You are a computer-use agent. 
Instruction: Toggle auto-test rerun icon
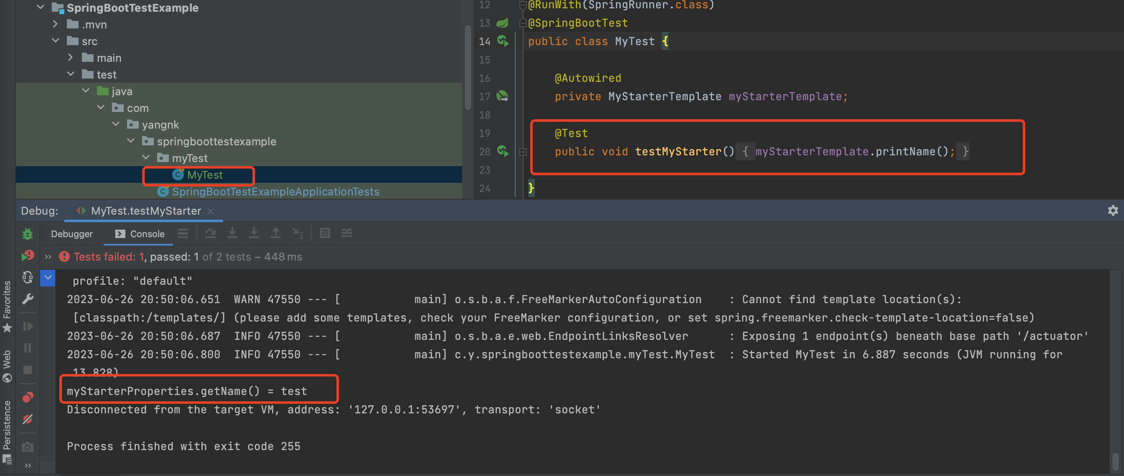pos(28,277)
